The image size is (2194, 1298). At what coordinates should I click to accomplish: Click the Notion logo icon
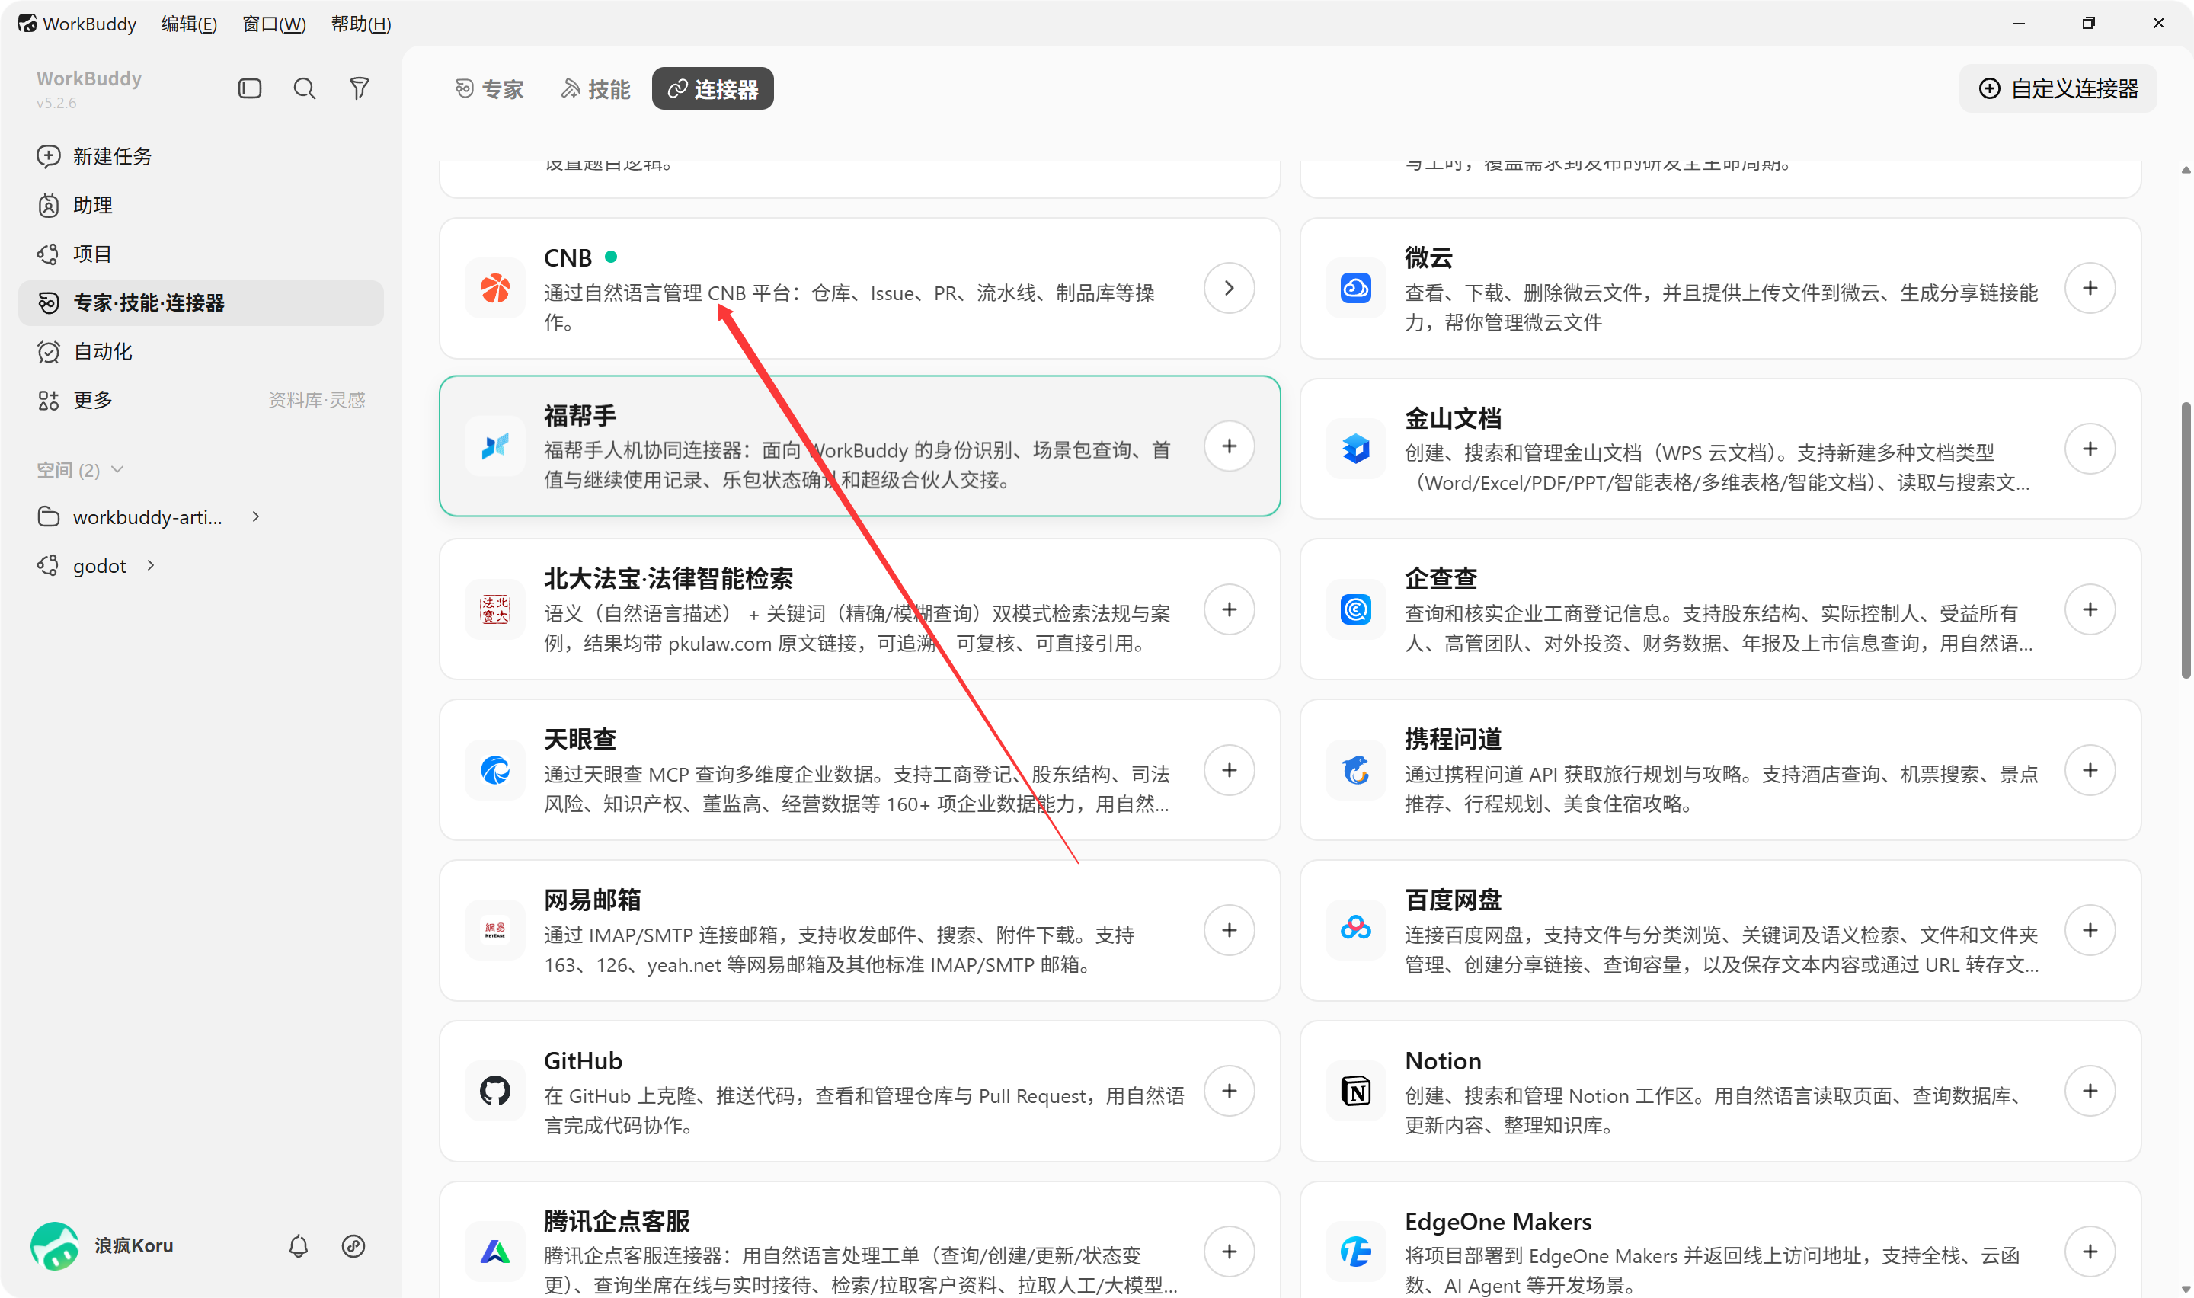point(1355,1091)
